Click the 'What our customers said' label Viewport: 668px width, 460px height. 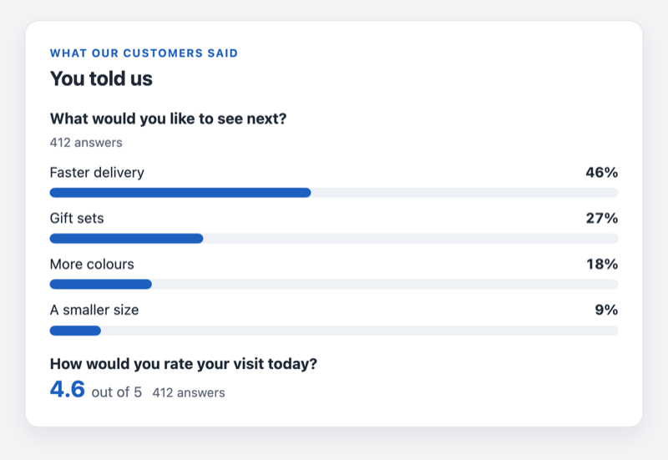coord(144,53)
